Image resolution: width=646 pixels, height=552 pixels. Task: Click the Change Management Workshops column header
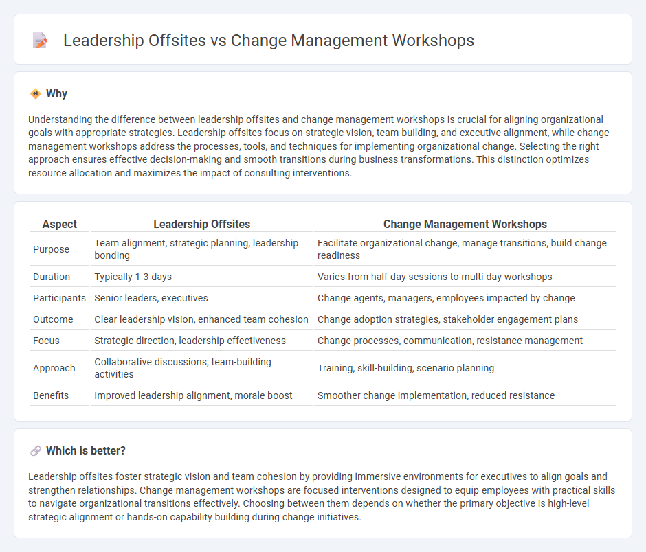465,224
